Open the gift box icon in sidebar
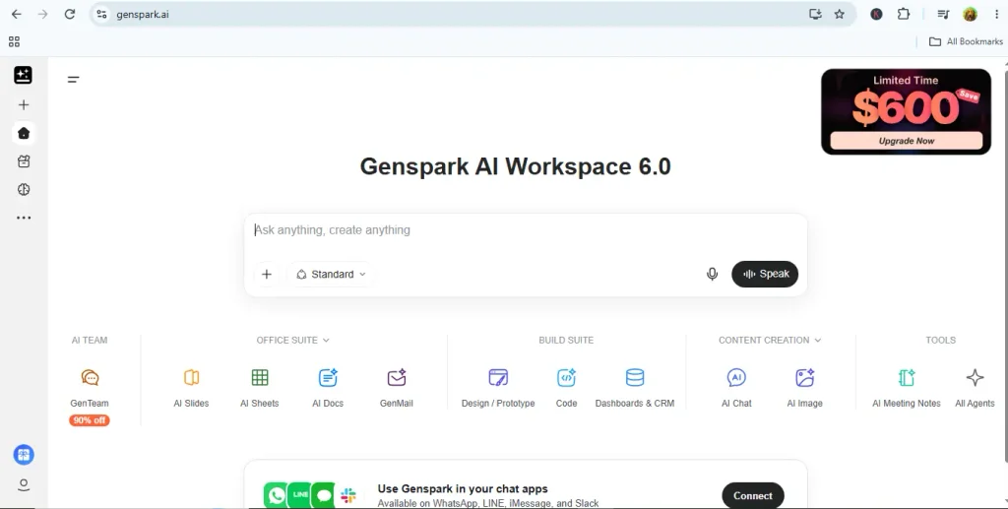 [24, 161]
